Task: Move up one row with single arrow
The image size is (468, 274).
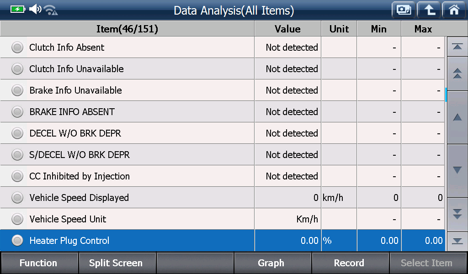Action: pos(457,117)
